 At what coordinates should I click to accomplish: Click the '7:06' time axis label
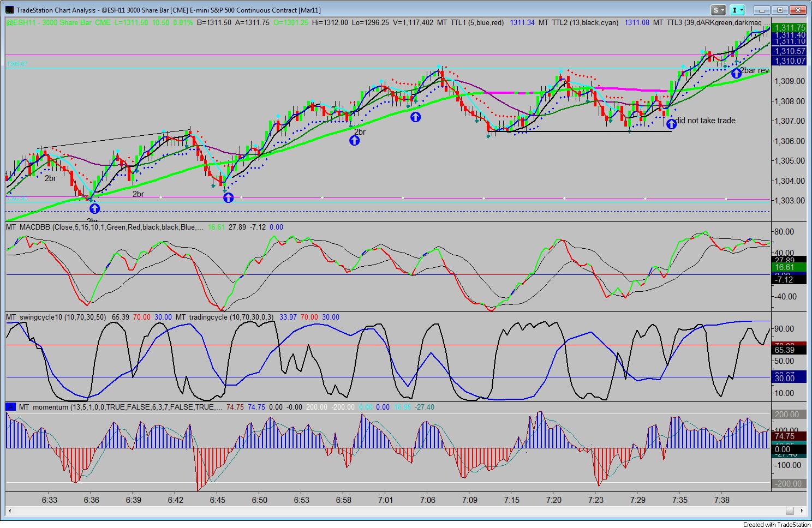pos(428,500)
